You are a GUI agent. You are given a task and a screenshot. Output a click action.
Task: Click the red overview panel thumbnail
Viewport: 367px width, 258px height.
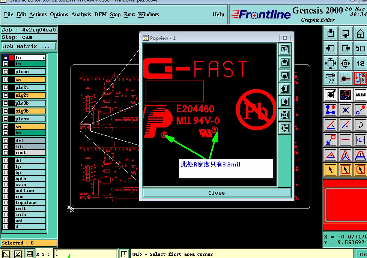point(345,205)
